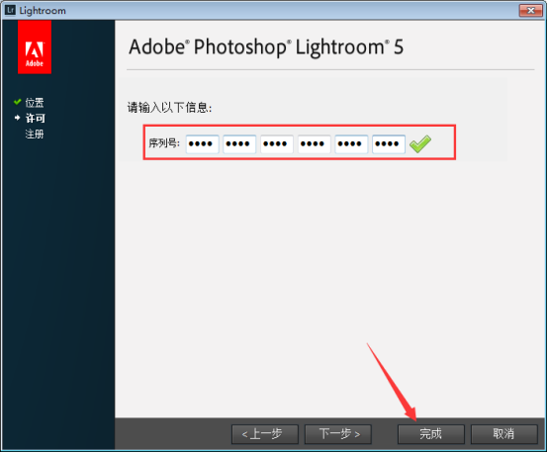Click the arrow marker beside 许可
The image size is (548, 453).
pyautogui.click(x=18, y=118)
